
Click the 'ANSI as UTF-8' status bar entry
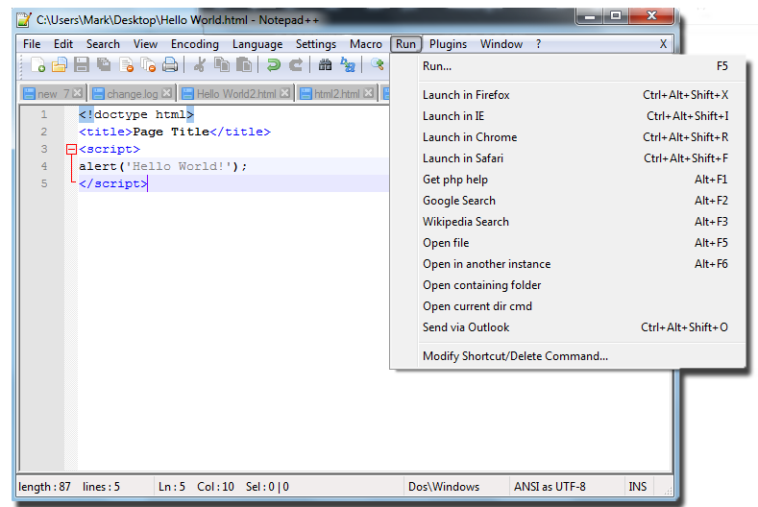point(550,487)
